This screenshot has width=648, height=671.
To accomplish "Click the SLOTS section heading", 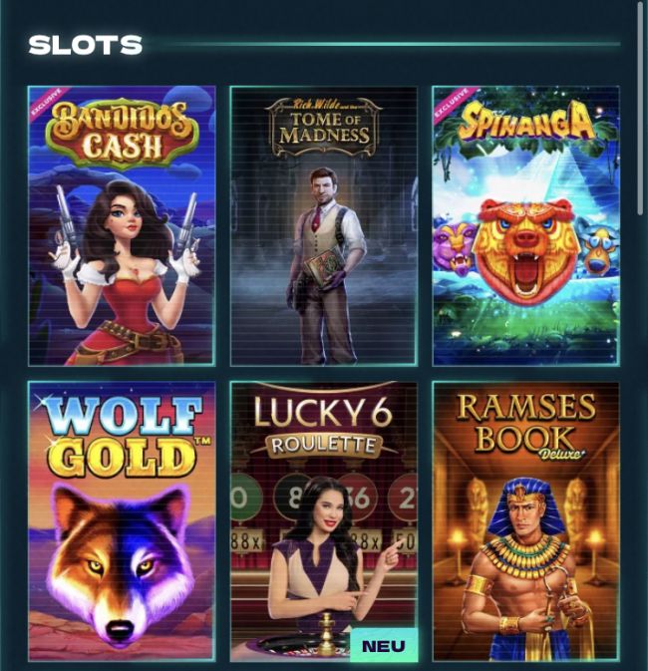I will tap(85, 45).
